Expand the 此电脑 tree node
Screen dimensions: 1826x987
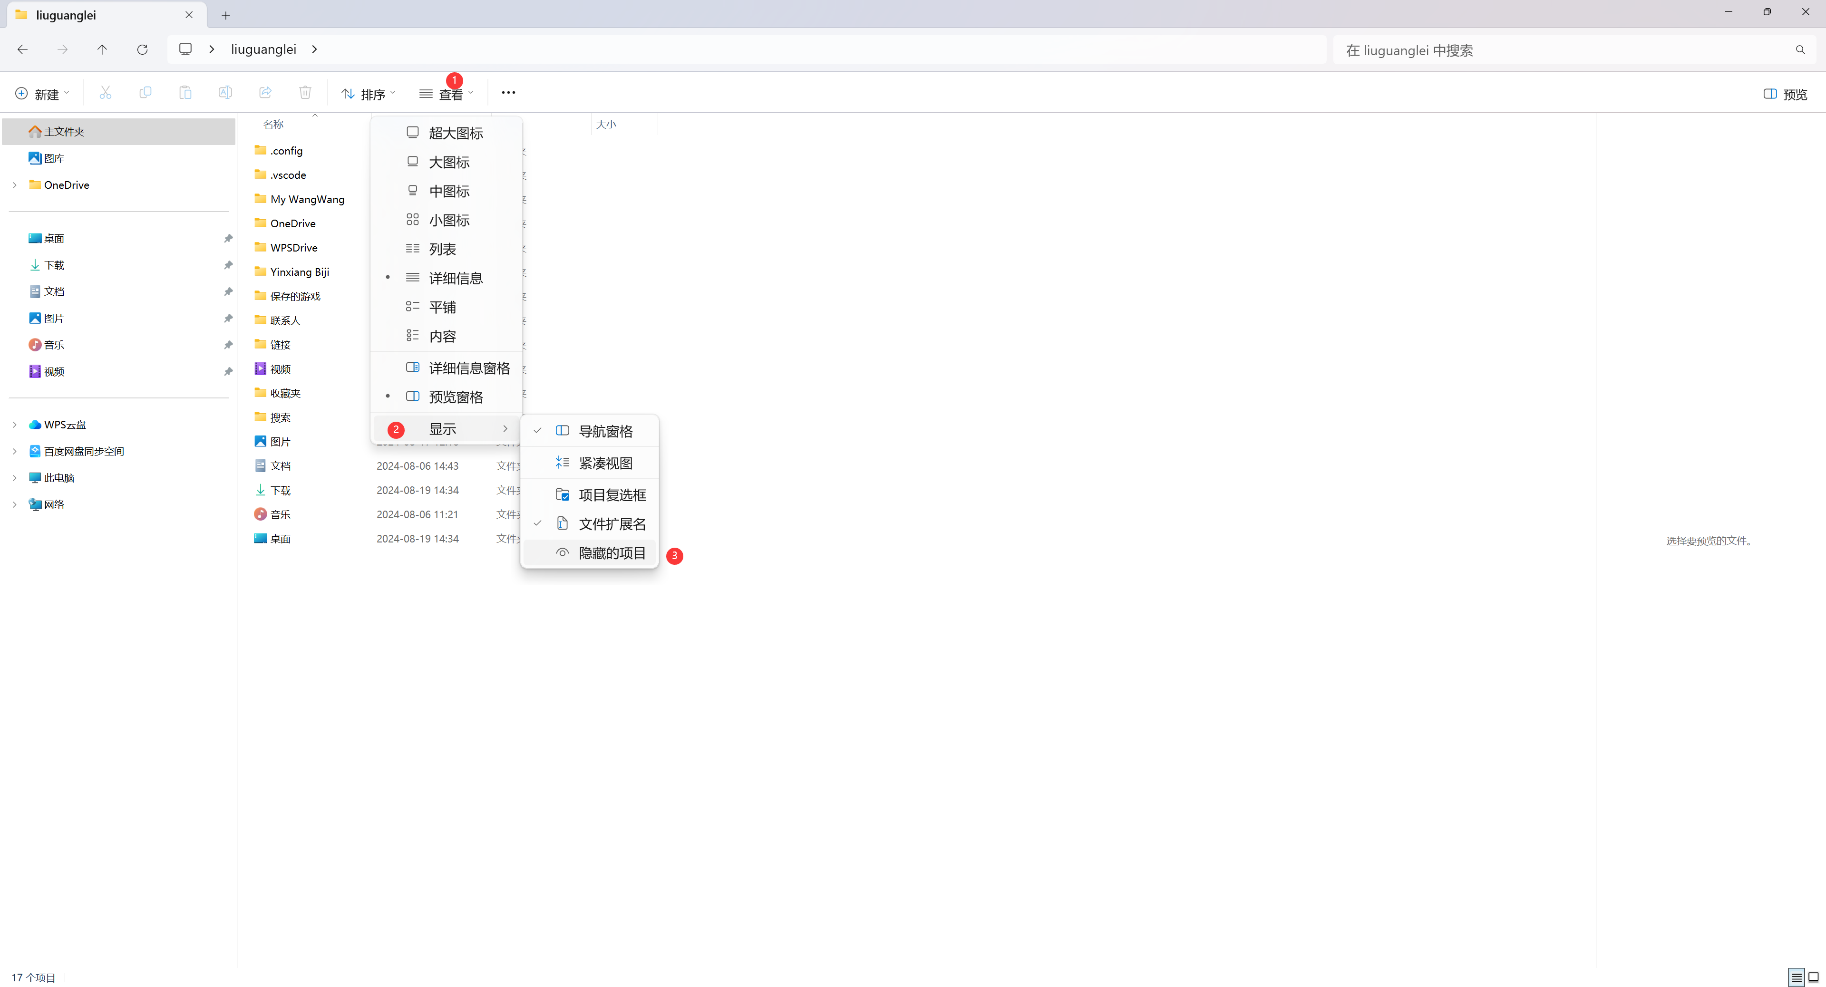(x=14, y=477)
